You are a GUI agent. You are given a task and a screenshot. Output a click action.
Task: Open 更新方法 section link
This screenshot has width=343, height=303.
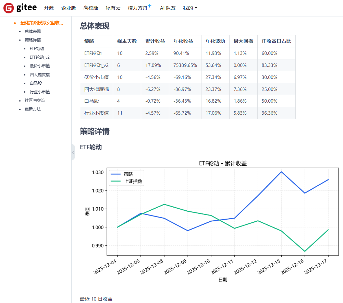tap(33, 109)
